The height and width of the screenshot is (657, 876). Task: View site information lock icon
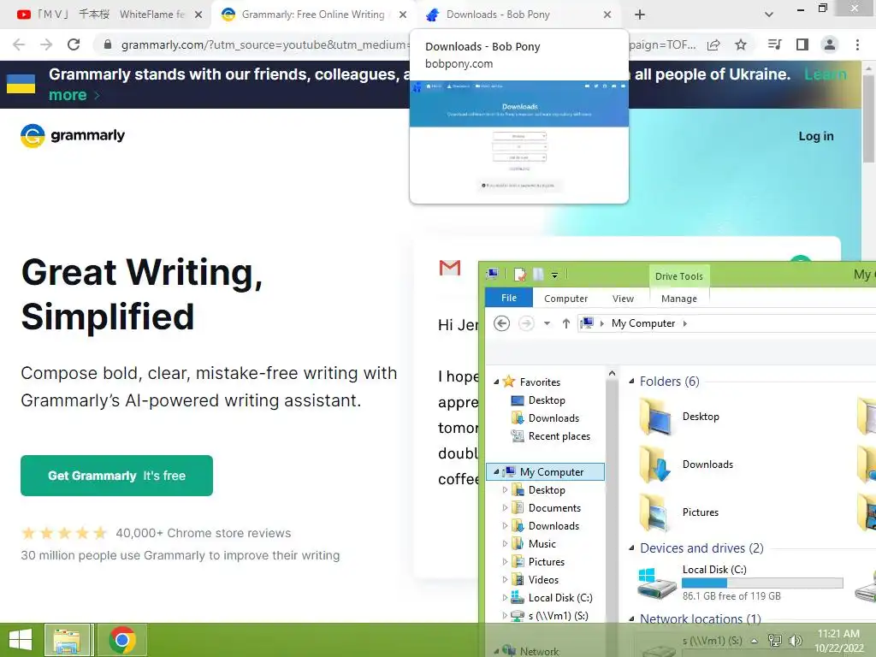pyautogui.click(x=108, y=44)
